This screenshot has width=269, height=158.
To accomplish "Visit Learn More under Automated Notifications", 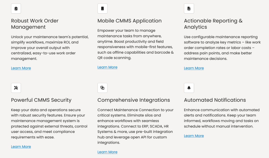I will (x=194, y=136).
